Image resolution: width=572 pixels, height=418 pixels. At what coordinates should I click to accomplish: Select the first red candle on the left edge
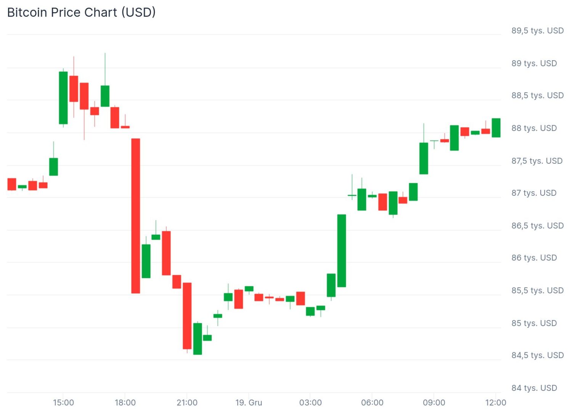pos(12,184)
